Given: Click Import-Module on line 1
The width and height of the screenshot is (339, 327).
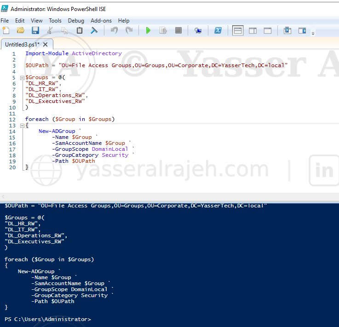Looking at the screenshot, I should pos(47,53).
